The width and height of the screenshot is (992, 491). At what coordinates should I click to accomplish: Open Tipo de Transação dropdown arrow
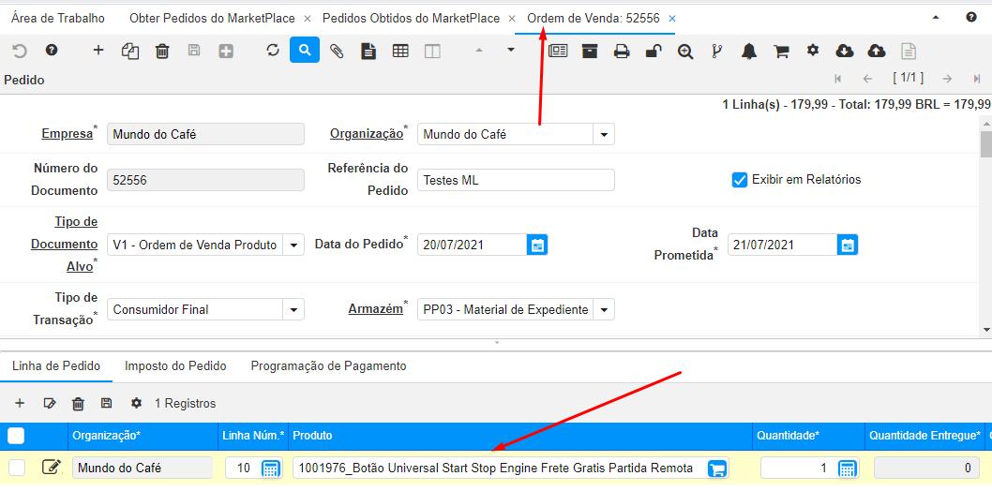(x=293, y=309)
